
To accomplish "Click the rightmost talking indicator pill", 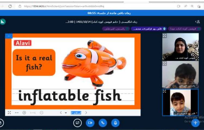I will pos(185,29).
